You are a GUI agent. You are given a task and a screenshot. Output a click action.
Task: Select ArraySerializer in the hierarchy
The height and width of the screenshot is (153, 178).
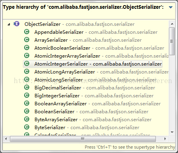(x=88, y=40)
